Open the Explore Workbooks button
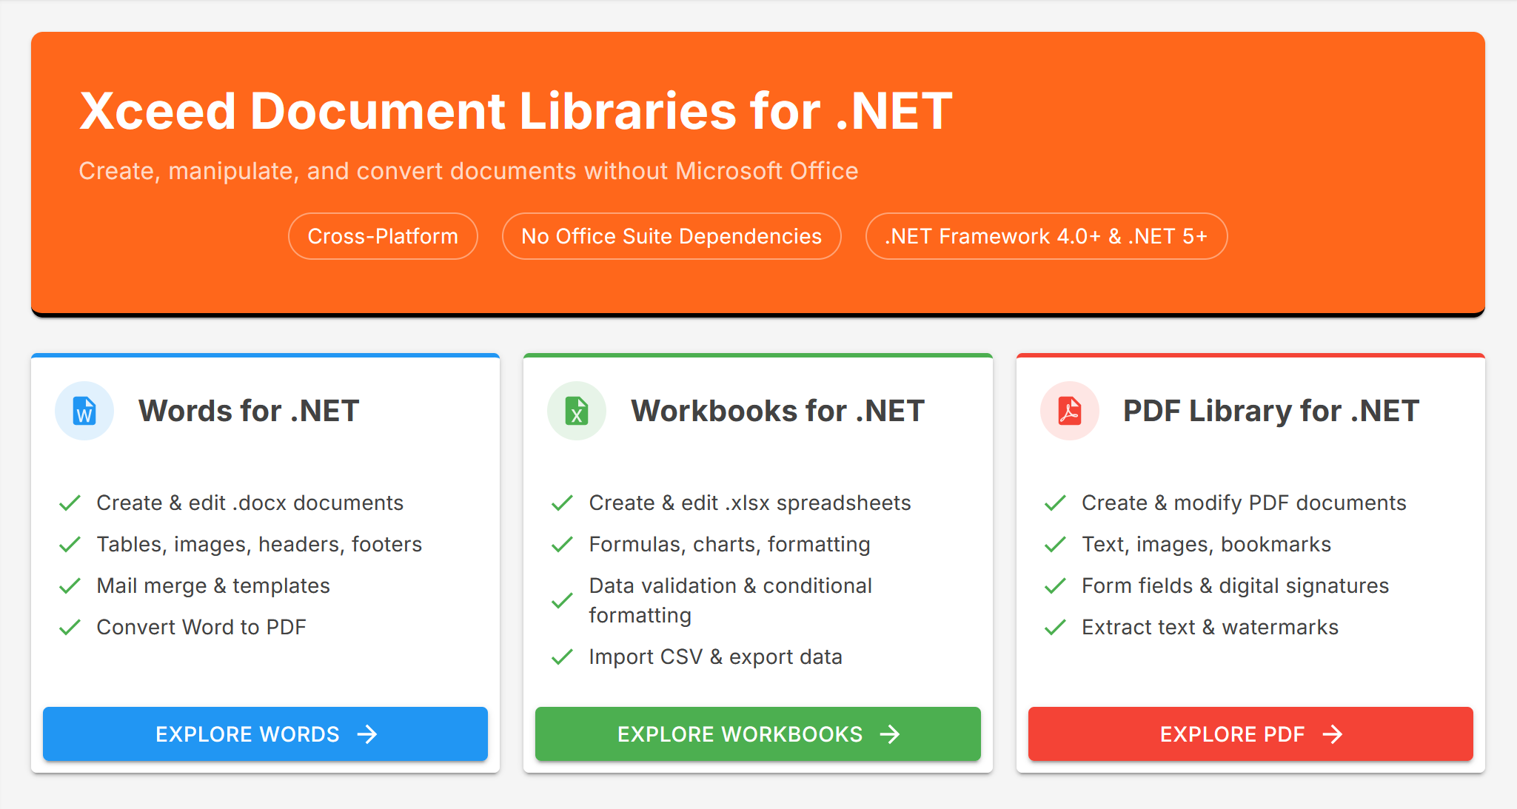The height and width of the screenshot is (809, 1517). coord(758,734)
